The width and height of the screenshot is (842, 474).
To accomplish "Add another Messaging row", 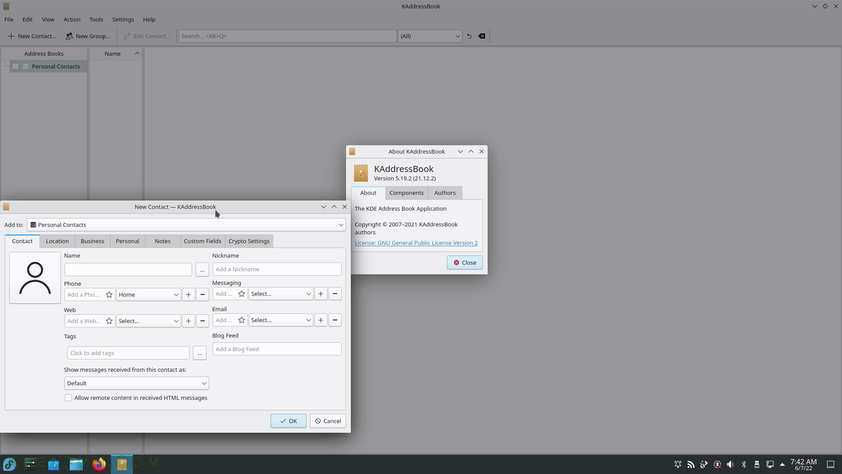I will pos(321,294).
